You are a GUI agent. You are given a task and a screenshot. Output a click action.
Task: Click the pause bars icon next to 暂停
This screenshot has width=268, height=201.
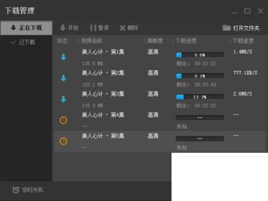tap(93, 28)
